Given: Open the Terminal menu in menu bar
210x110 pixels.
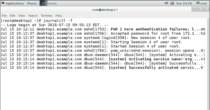Looking at the screenshot, I should (x=46, y=15).
